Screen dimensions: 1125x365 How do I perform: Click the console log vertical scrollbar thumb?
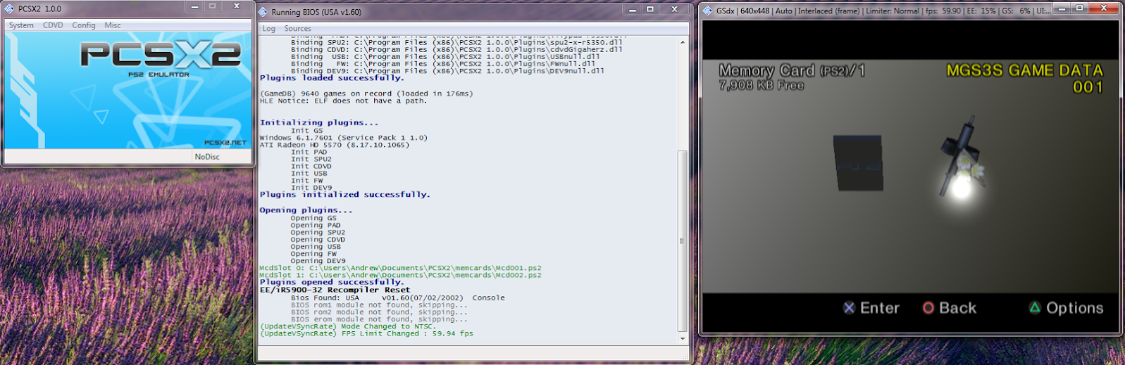coord(682,241)
